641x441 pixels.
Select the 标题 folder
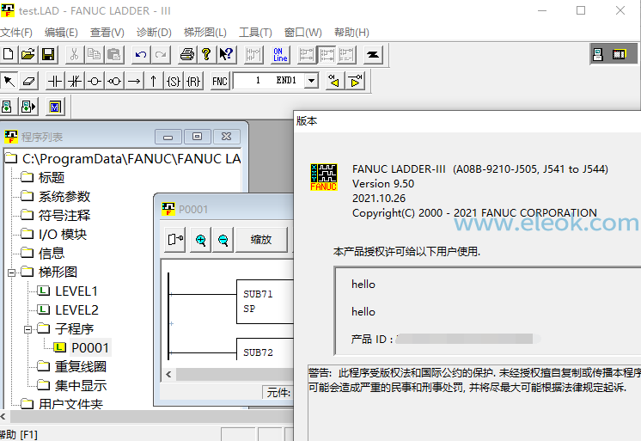coord(52,178)
